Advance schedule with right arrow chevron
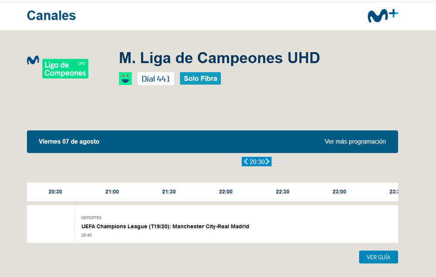436x277 pixels. tap(268, 161)
